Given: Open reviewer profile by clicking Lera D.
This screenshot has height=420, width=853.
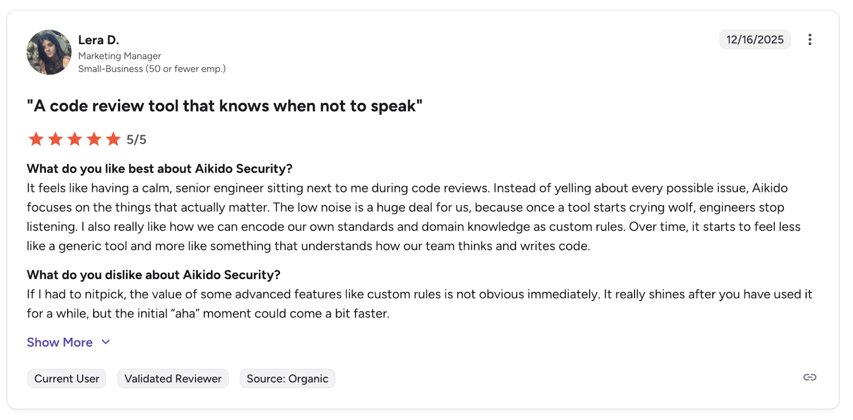Looking at the screenshot, I should point(99,39).
